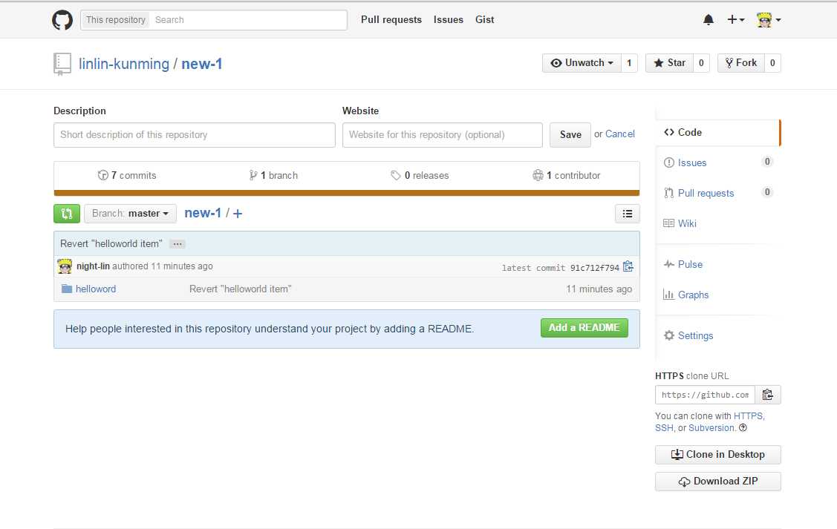Open the Unwatch dropdown

(x=582, y=63)
